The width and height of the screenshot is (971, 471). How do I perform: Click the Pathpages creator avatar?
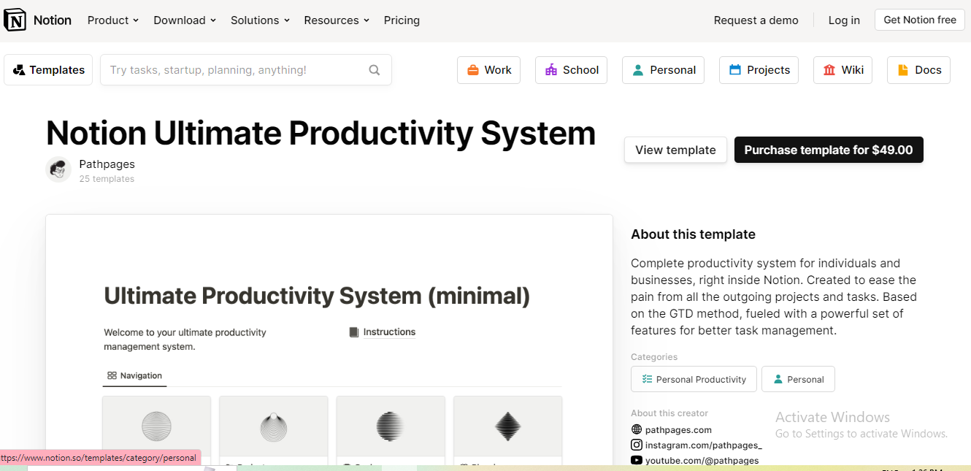click(58, 169)
